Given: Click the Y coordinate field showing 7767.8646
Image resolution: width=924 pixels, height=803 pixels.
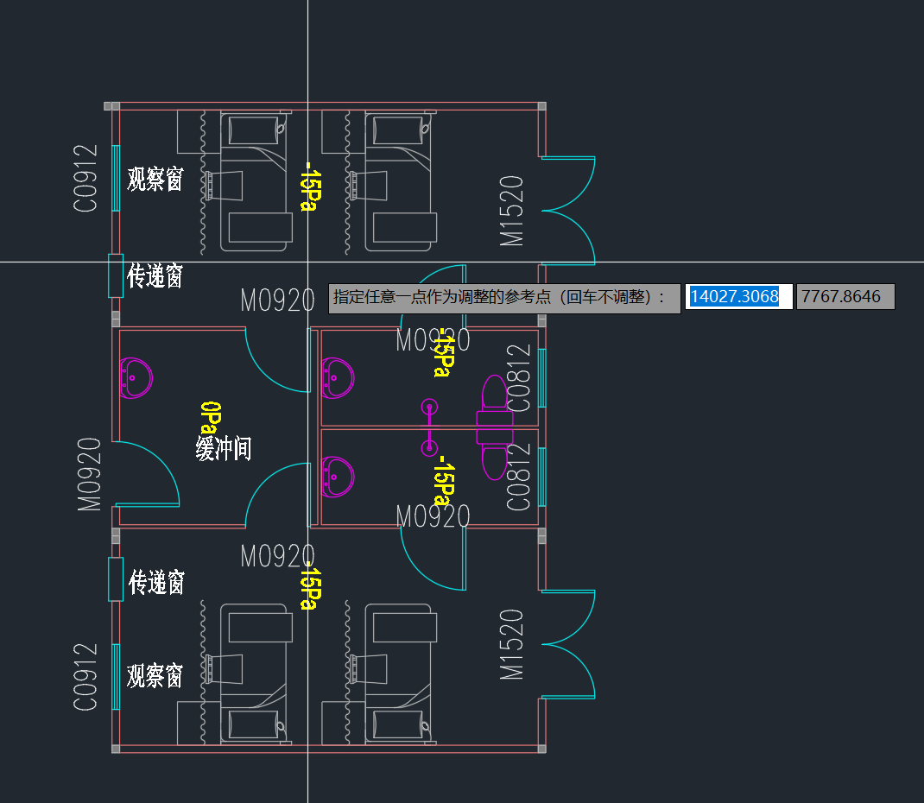Looking at the screenshot, I should click(845, 297).
